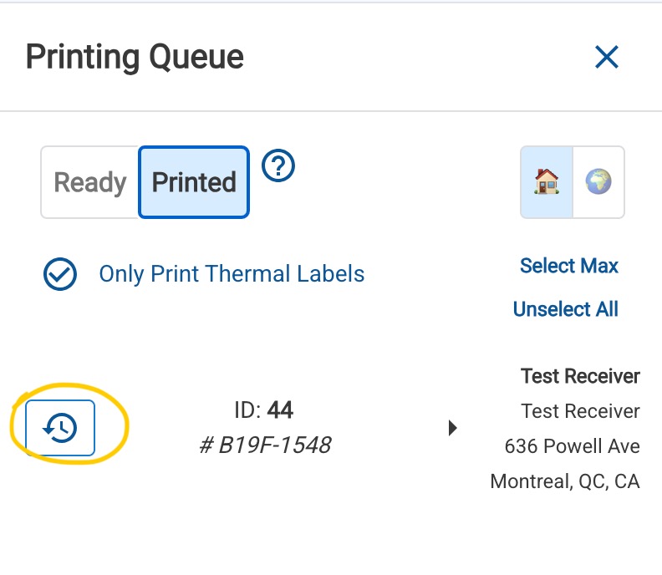The image size is (662, 575).
Task: Click the bold Test Receiver name
Action: (580, 376)
